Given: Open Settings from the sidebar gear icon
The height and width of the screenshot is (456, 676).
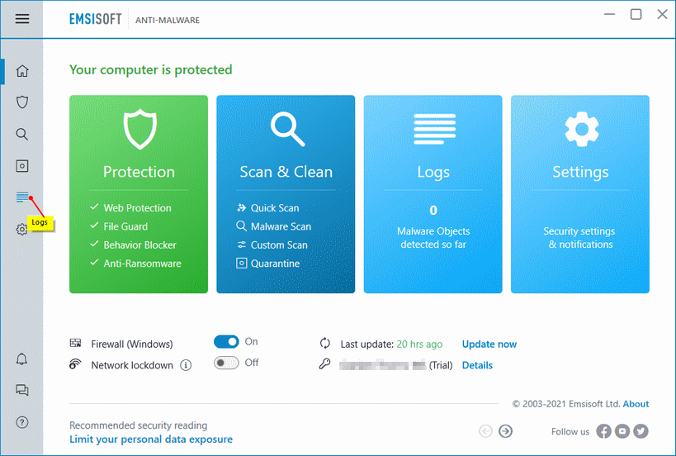Looking at the screenshot, I should 21,229.
